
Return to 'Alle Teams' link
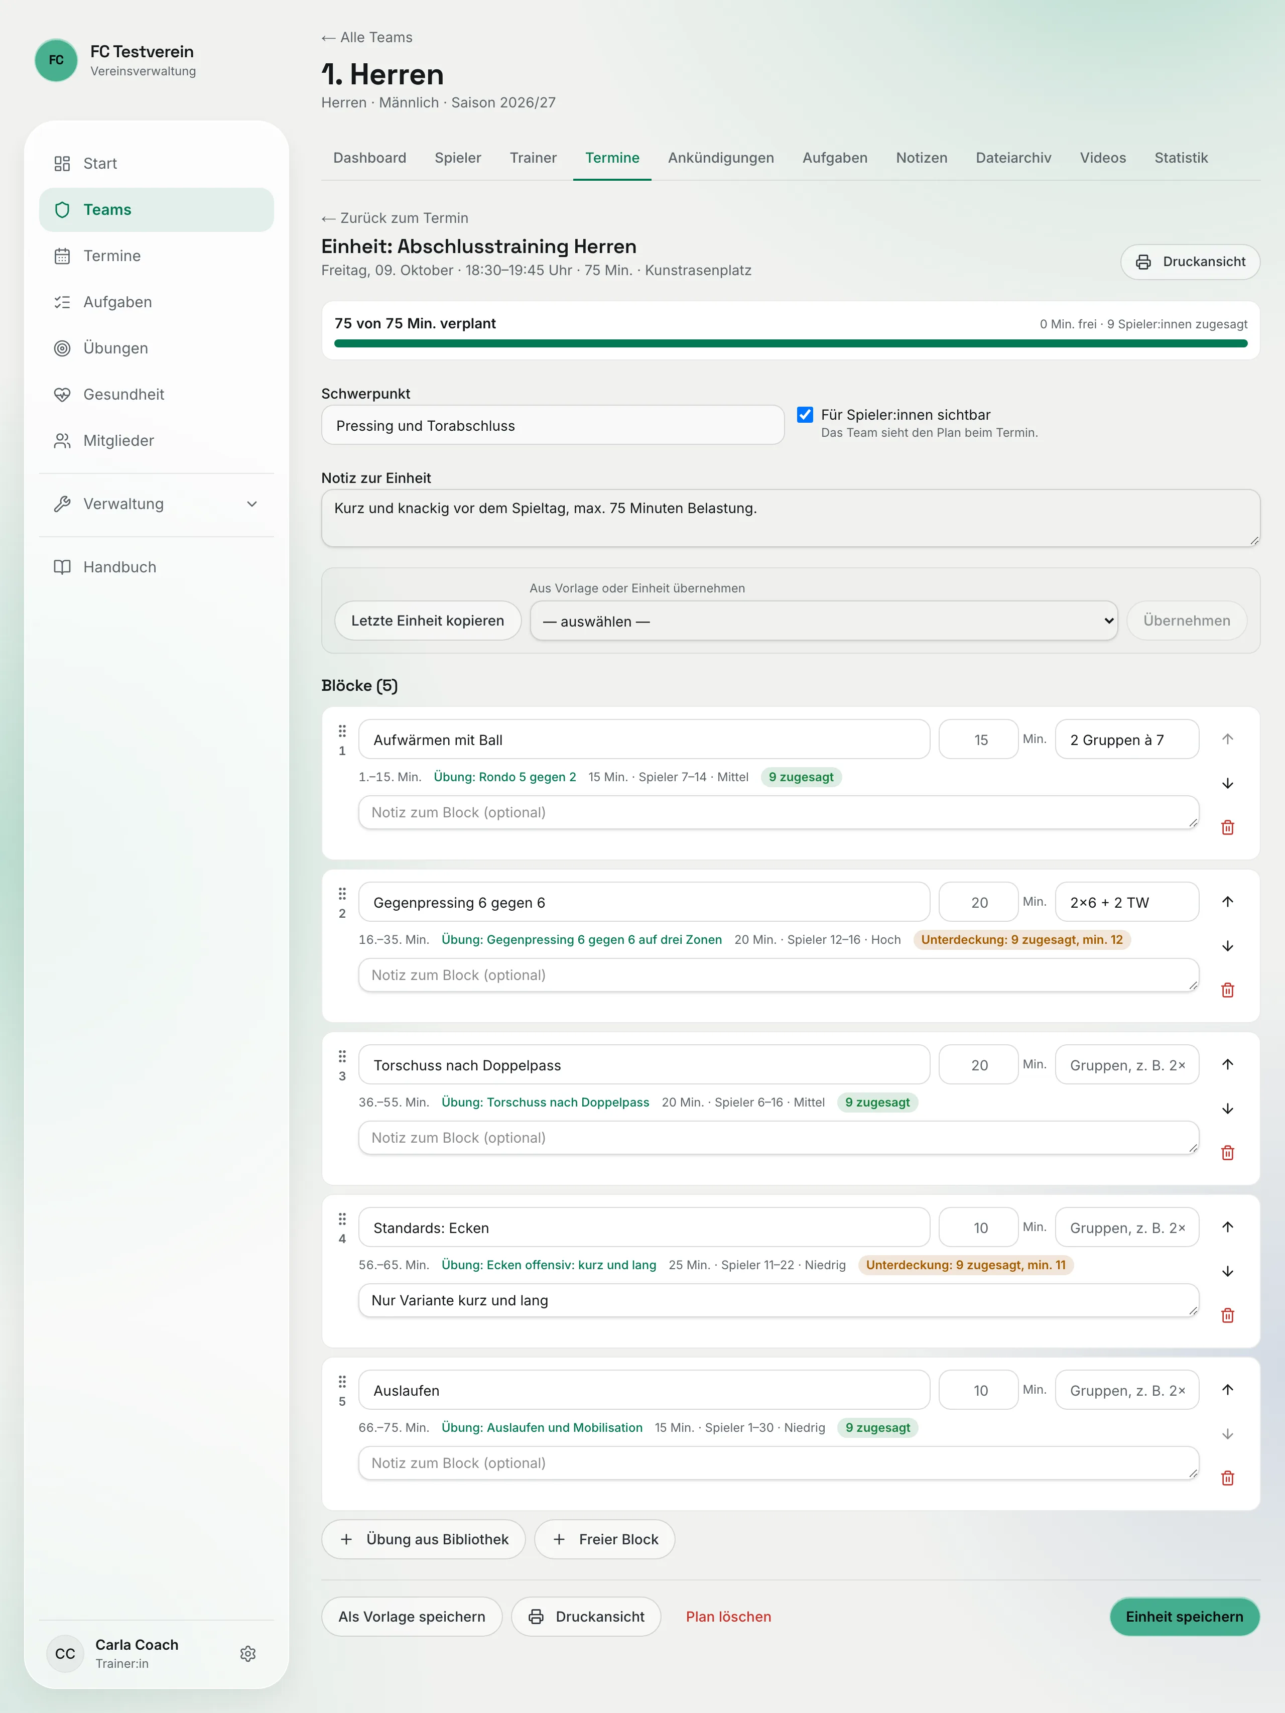point(367,37)
